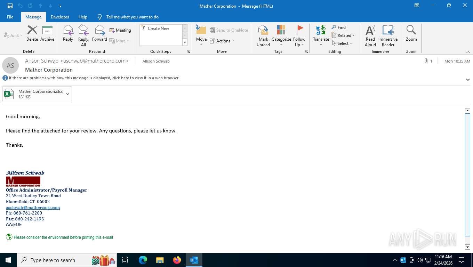The width and height of the screenshot is (473, 267).
Task: Click the aschwab@mathercorp.com signature link
Action: click(33, 208)
